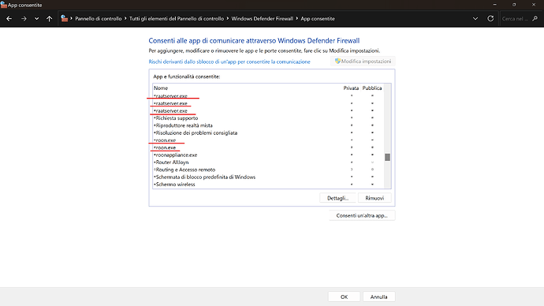Viewport: 544px width, 306px height.
Task: Toggle Pubblica for Routing e Accesso remoto
Action: click(372, 170)
